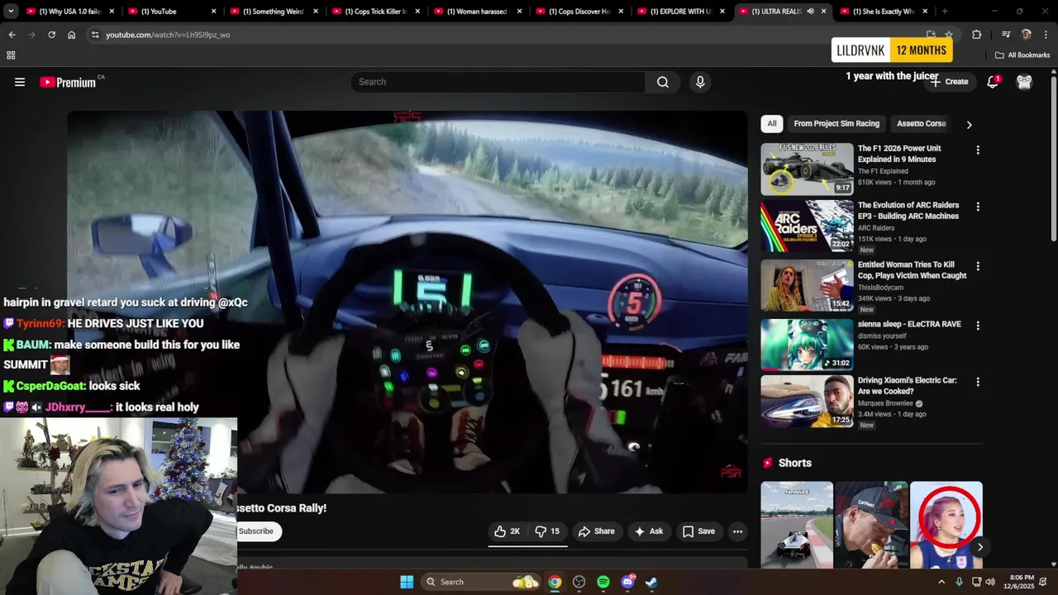Open options for The F1 2026 Power Unit video

click(x=978, y=150)
